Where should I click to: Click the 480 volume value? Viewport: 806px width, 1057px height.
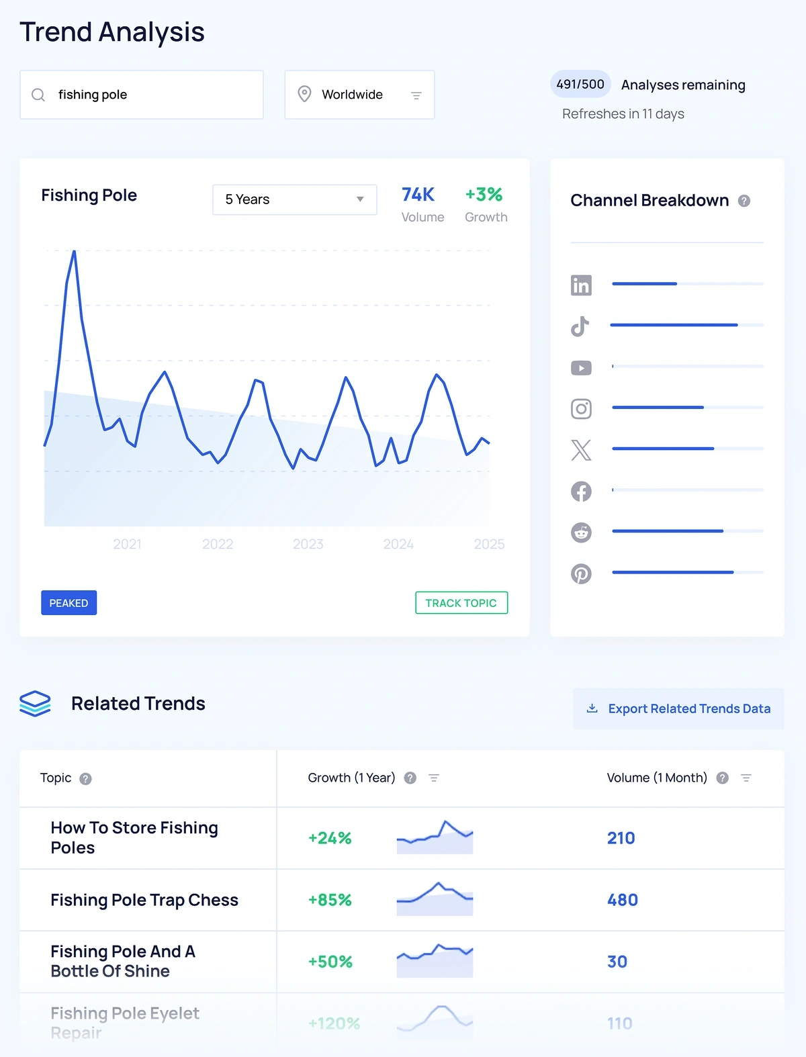[x=623, y=900]
